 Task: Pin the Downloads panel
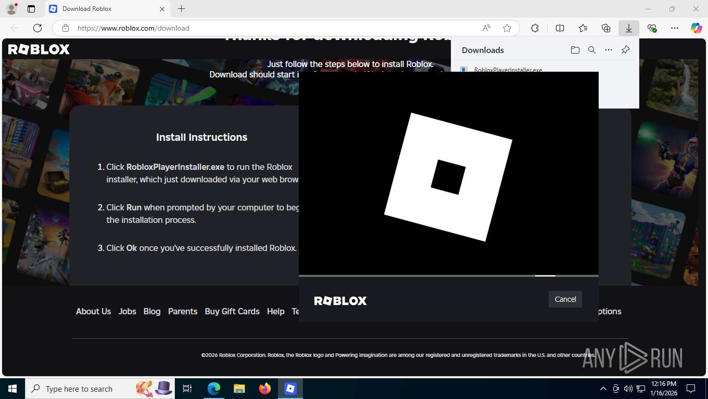[x=625, y=50]
